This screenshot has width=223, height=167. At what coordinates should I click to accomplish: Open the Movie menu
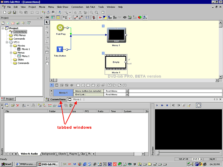(42, 7)
